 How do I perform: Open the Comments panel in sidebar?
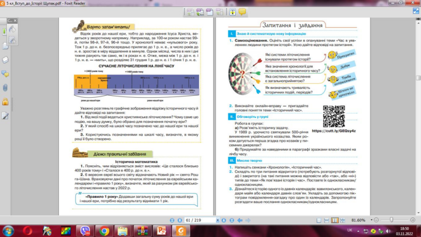click(5, 74)
